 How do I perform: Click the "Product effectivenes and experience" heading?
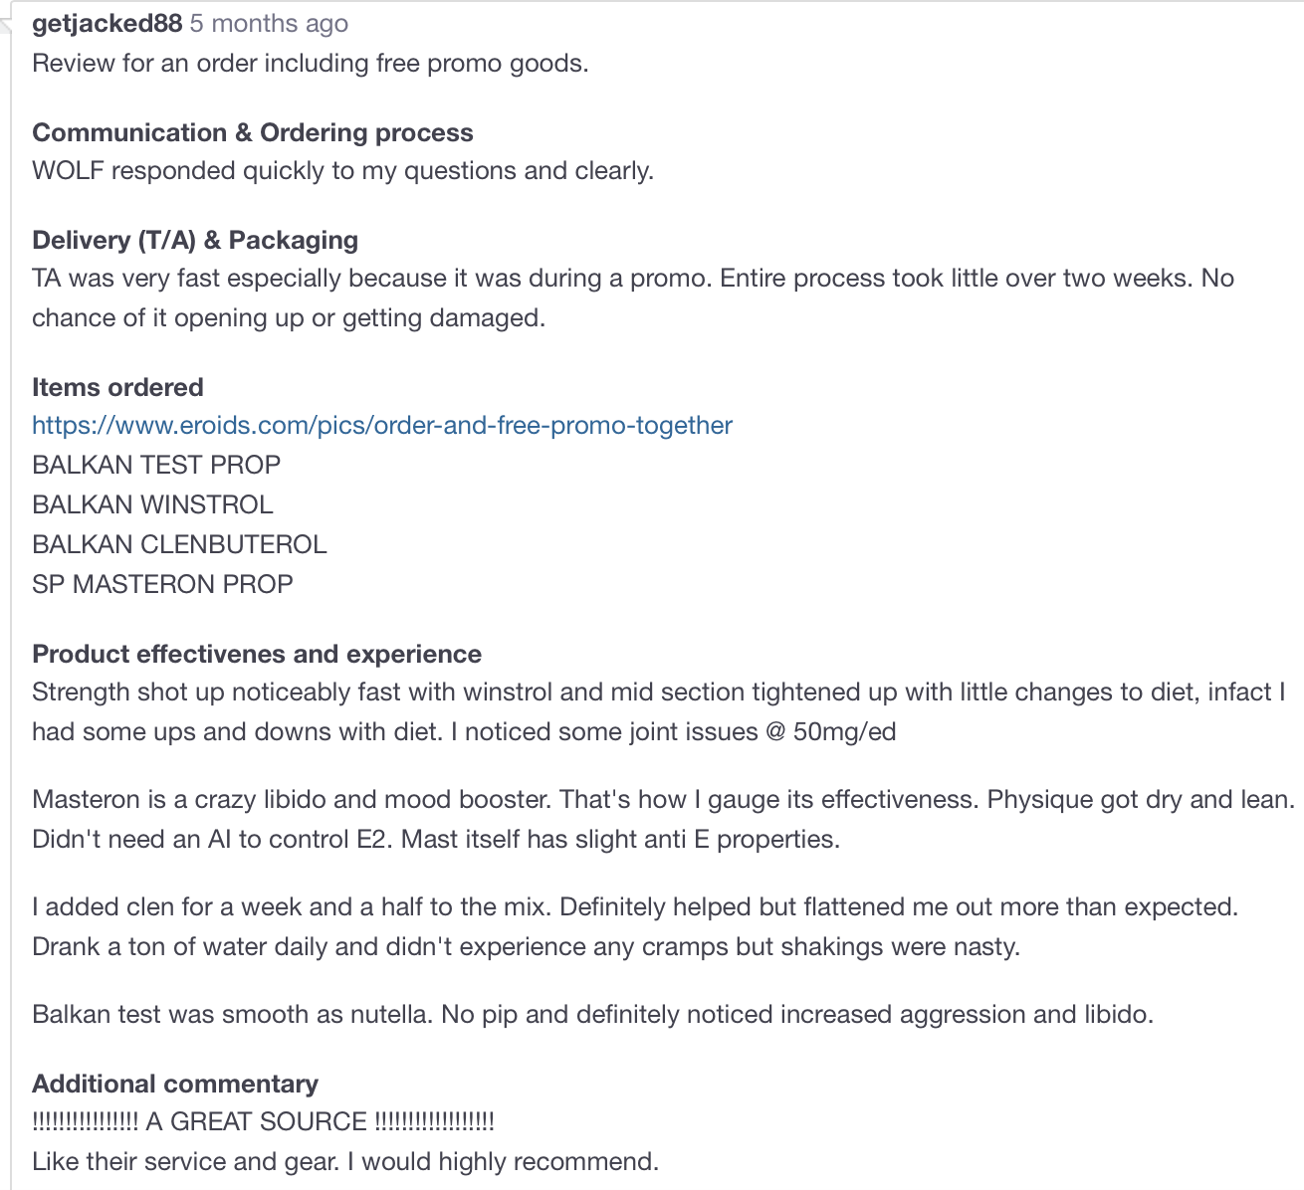coord(257,655)
